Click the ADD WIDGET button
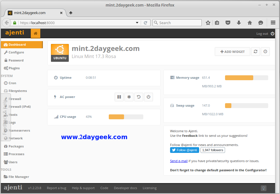280x194 pixels. 232,51
